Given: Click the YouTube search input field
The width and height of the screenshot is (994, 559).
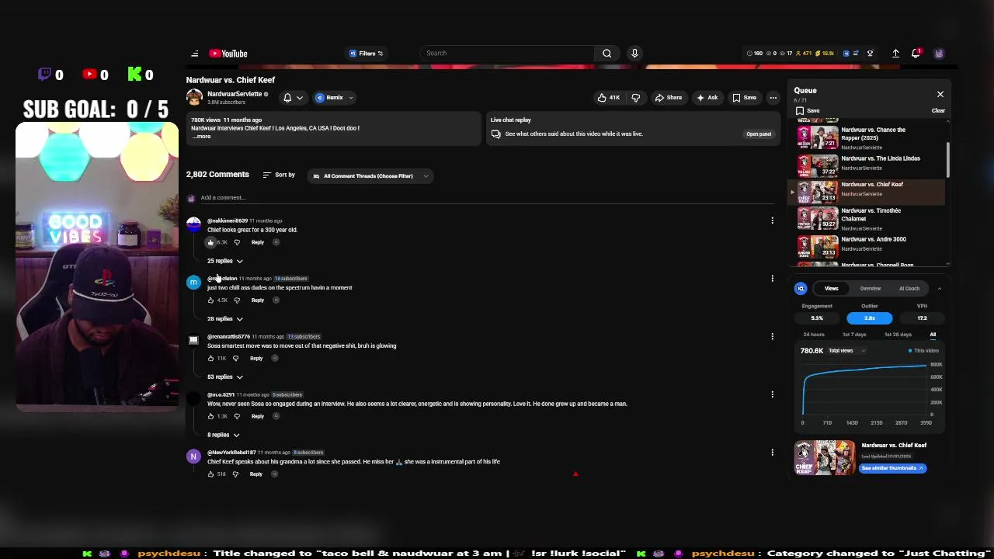Looking at the screenshot, I should (x=506, y=54).
